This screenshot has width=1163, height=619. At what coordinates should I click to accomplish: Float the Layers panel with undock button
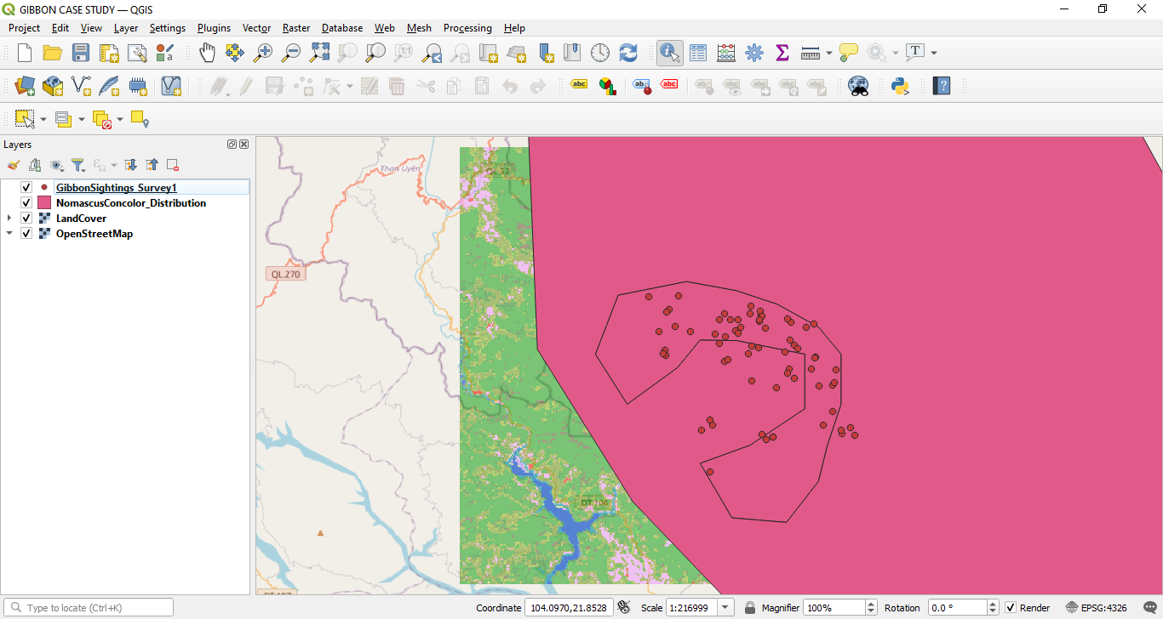232,145
